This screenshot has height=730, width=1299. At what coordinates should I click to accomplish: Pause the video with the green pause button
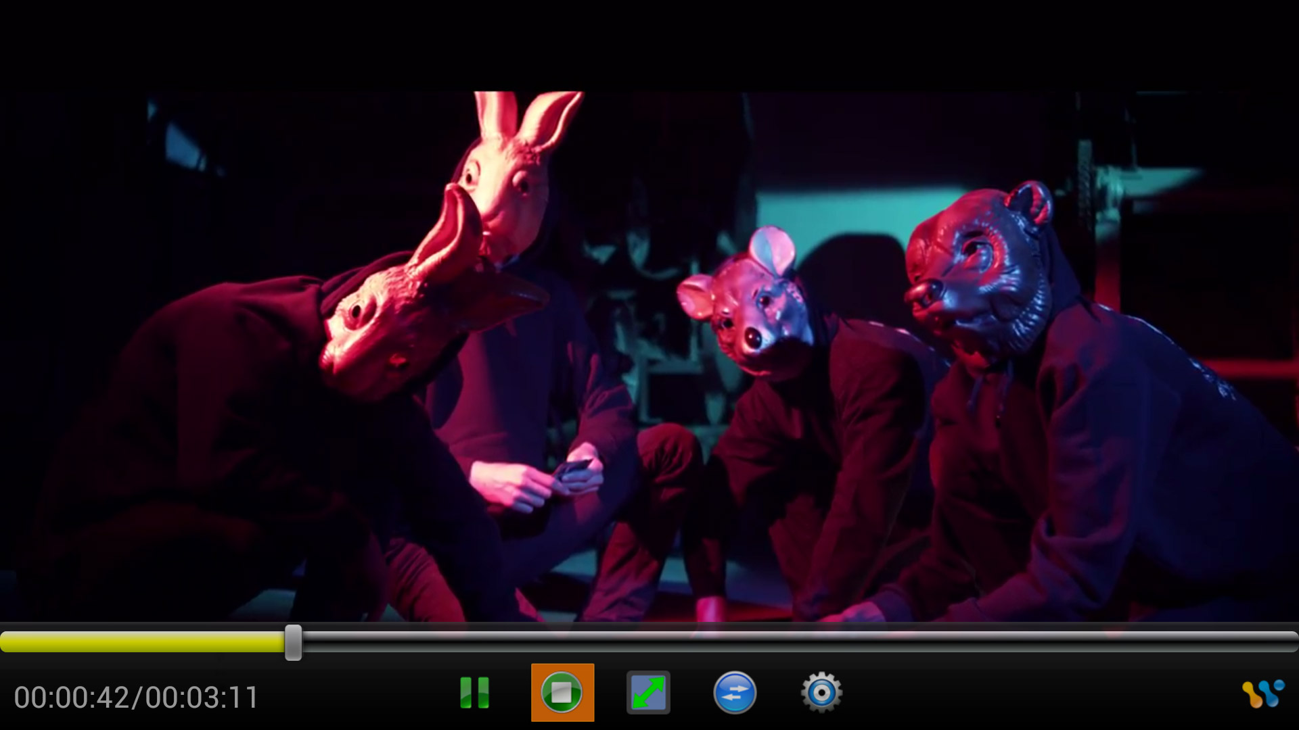(x=474, y=693)
